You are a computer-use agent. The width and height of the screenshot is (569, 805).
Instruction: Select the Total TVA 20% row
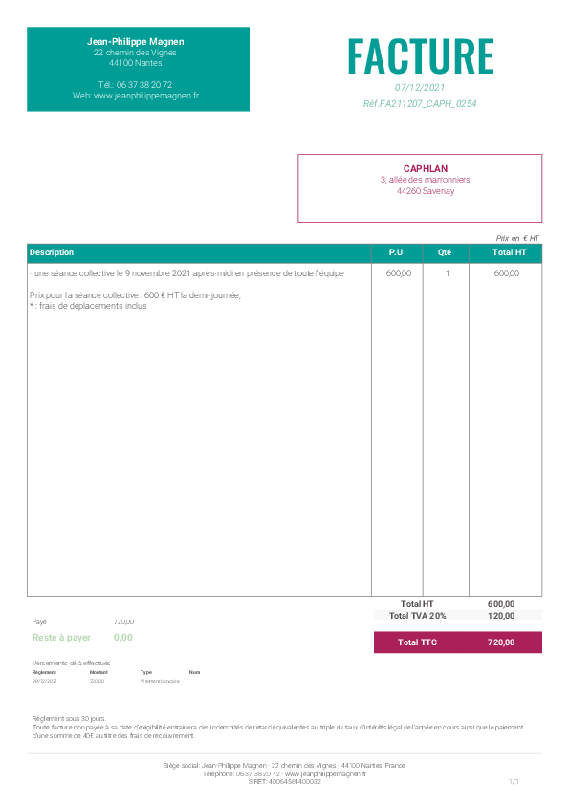coord(457,615)
